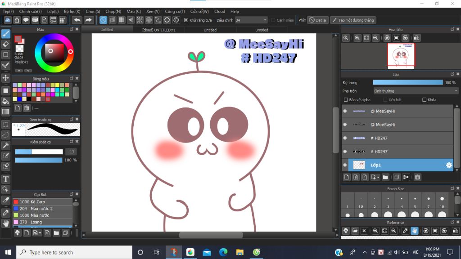Click the brush size value field showing 17
The image size is (461, 259).
tap(72, 152)
